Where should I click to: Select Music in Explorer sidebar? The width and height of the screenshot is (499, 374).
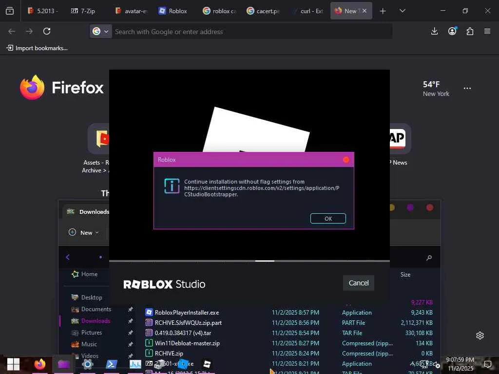[84, 344]
